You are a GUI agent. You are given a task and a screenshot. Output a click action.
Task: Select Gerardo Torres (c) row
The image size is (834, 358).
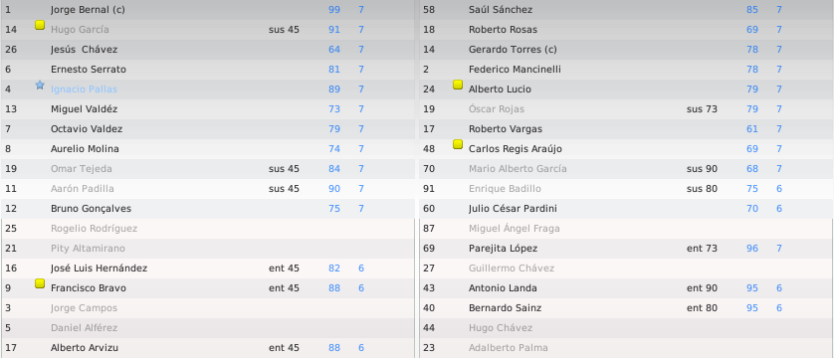coord(625,50)
